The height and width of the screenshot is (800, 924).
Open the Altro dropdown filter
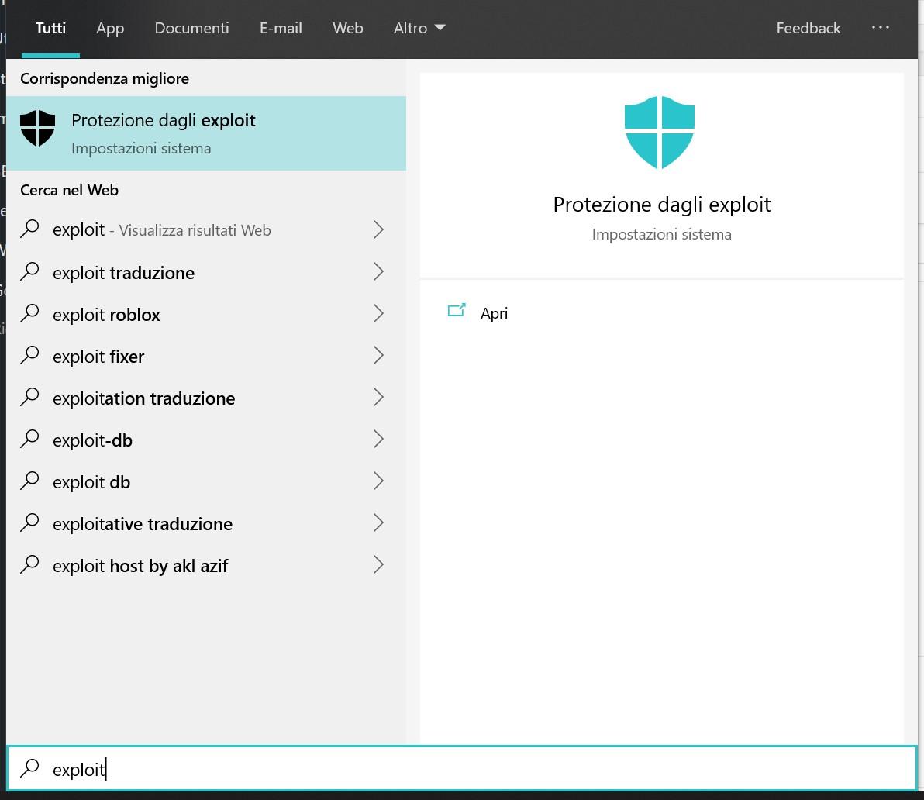click(419, 28)
